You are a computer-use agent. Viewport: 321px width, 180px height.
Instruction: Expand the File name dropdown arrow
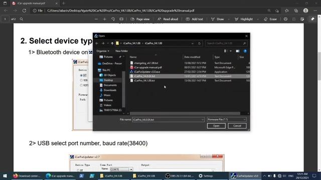203,119
